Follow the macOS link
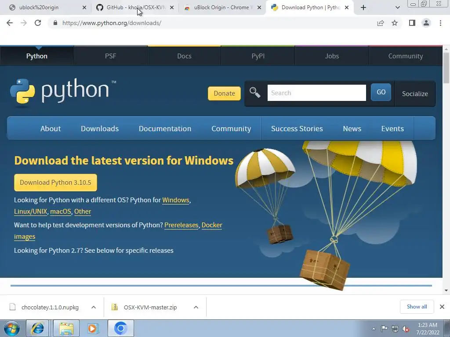The image size is (450, 337). coord(61,212)
